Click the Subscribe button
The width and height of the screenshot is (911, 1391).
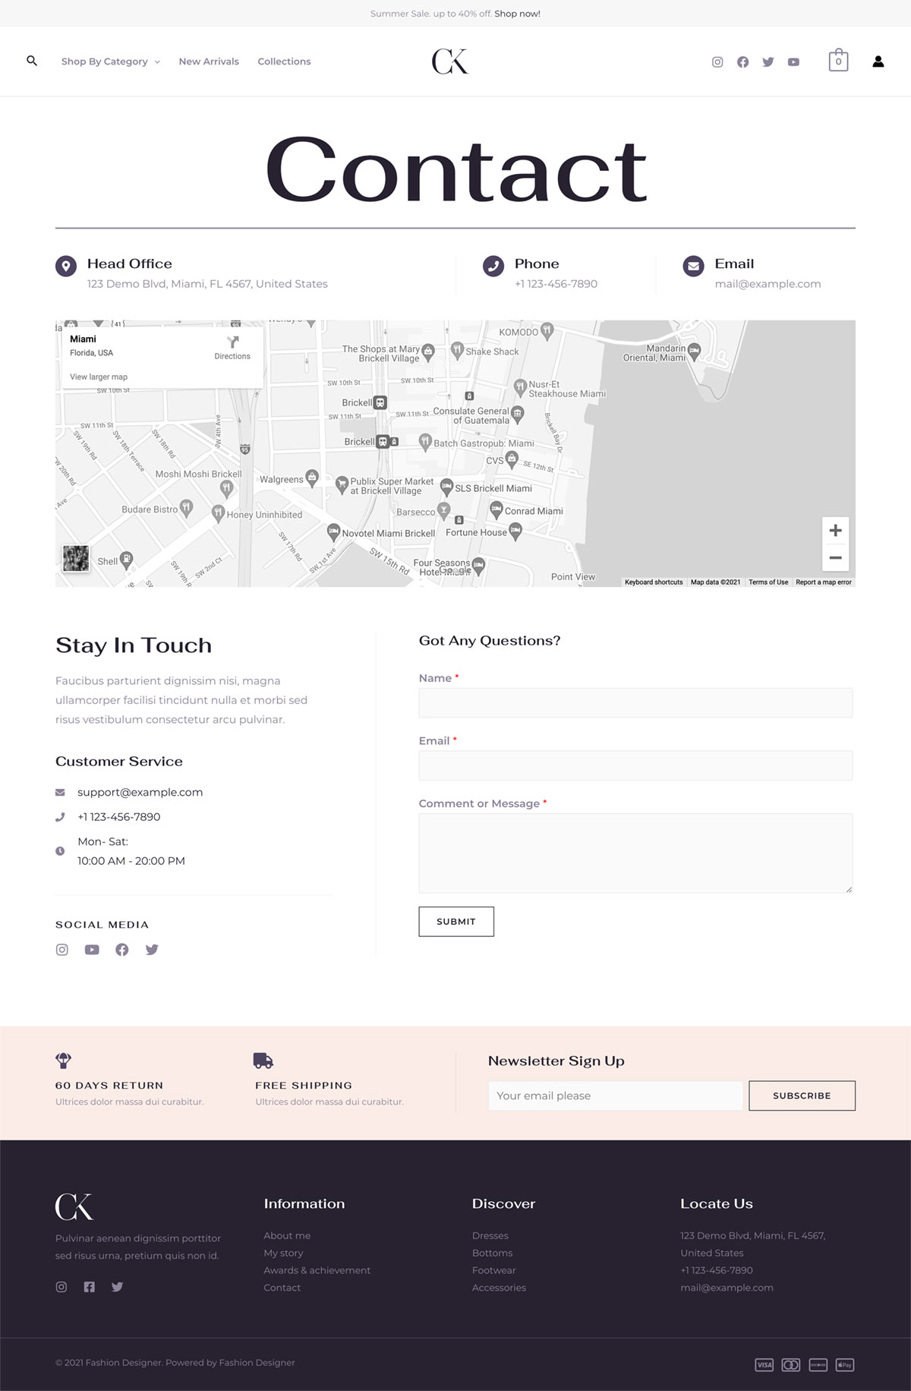[802, 1096]
